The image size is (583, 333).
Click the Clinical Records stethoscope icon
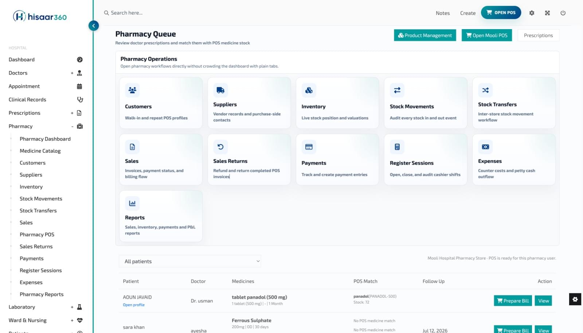click(80, 100)
